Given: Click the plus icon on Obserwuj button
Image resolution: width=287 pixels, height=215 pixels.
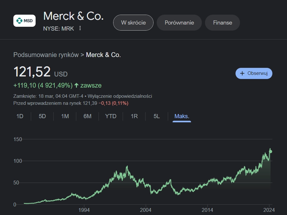Looking at the screenshot, I should [x=242, y=73].
